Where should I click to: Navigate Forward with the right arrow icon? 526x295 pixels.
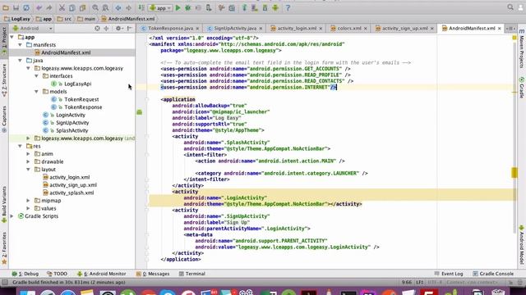tap(128, 7)
